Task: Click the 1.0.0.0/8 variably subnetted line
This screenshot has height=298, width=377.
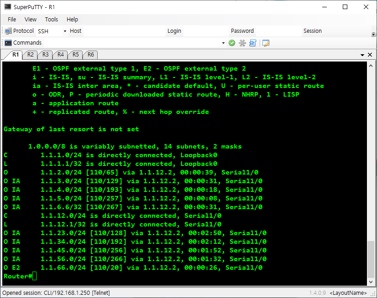Action: (135, 146)
